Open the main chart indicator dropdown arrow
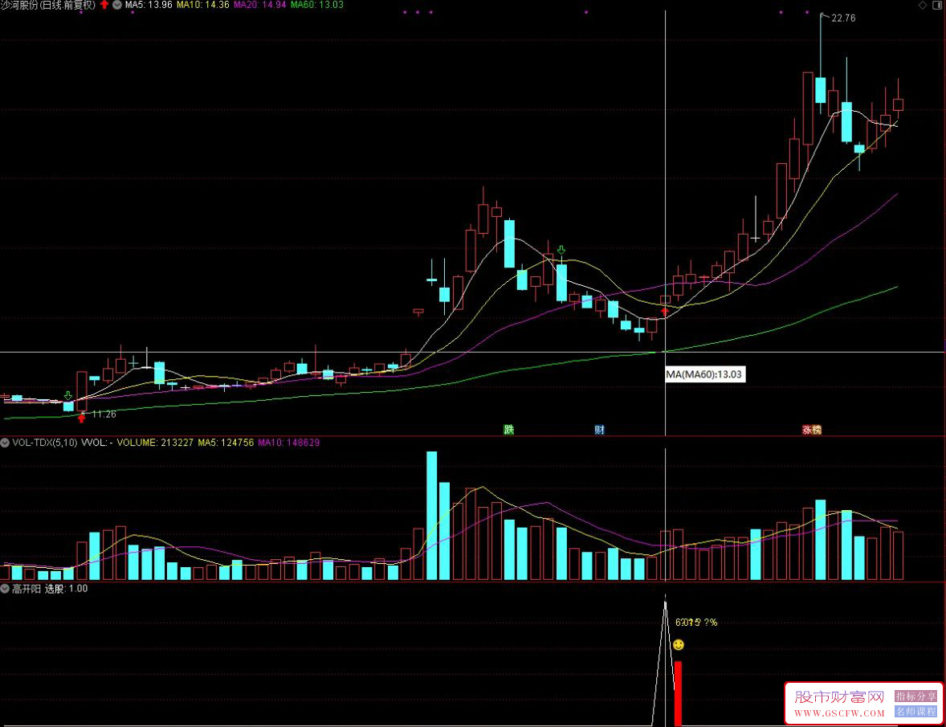The height and width of the screenshot is (727, 946). point(117,5)
